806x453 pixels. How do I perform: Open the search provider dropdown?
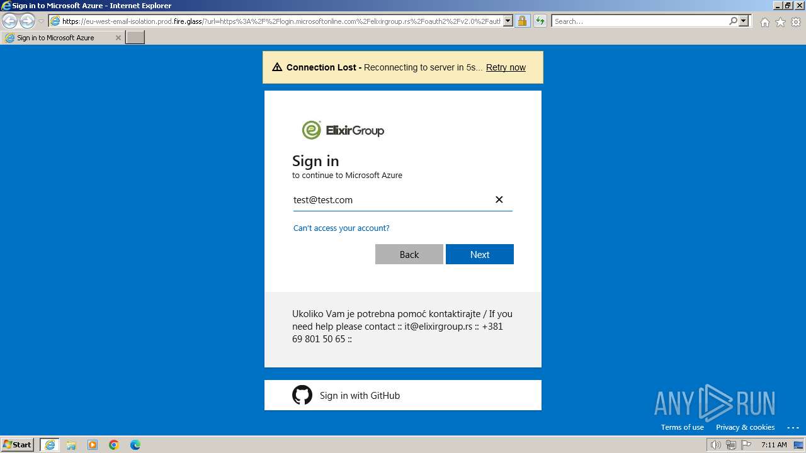(744, 21)
